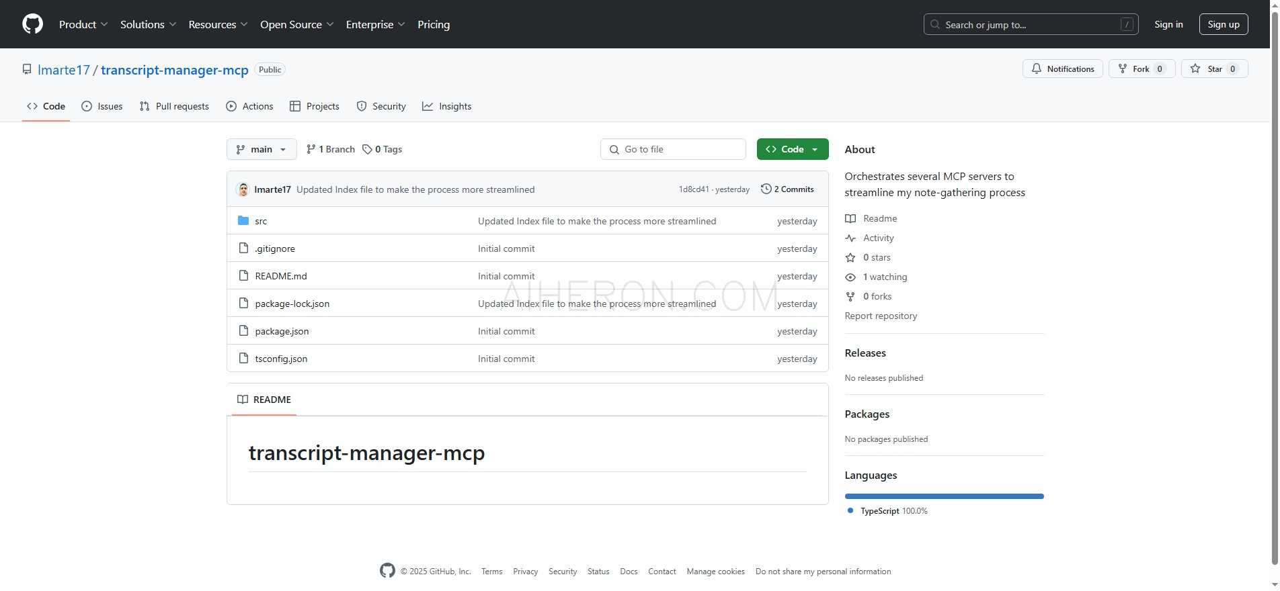
Task: Click footer Terms link
Action: pos(491,572)
